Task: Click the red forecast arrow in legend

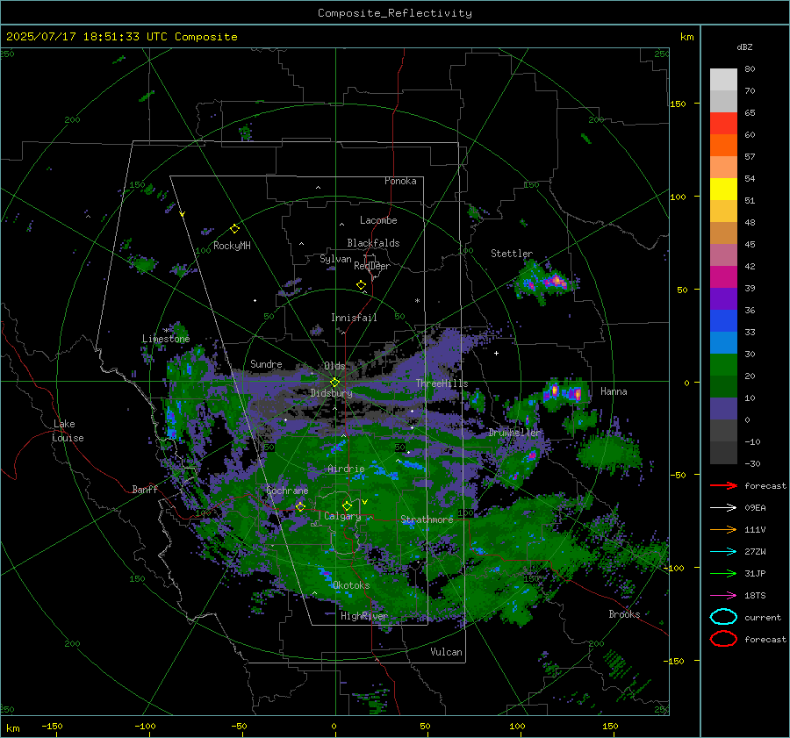Action: click(723, 485)
